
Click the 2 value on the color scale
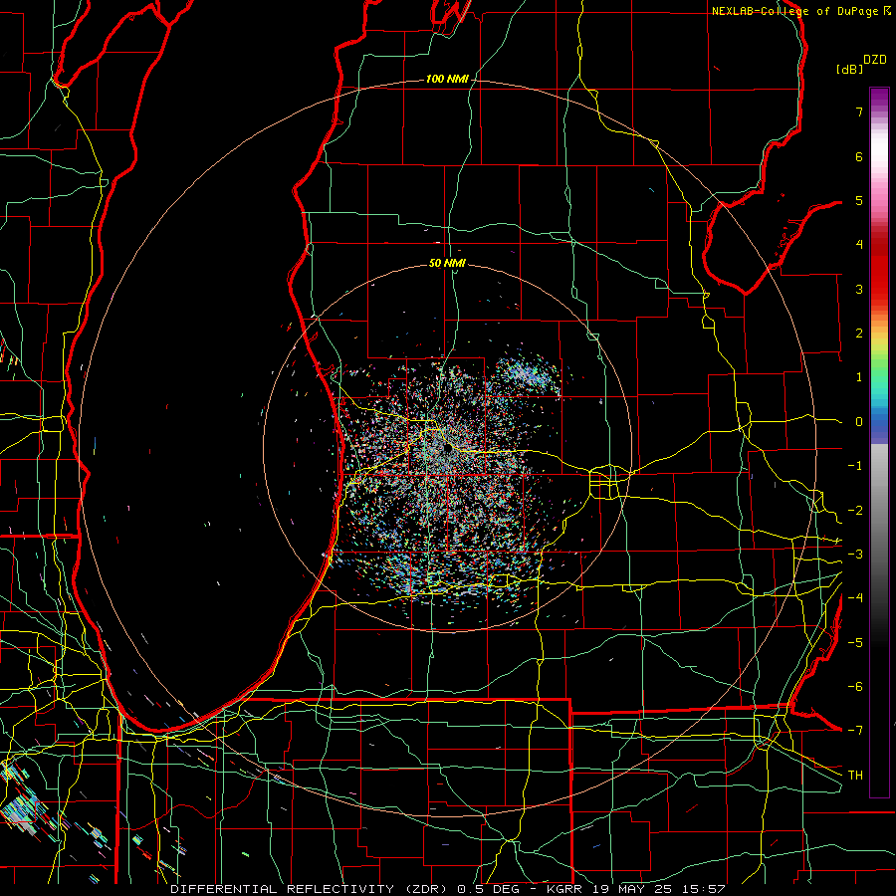859,334
